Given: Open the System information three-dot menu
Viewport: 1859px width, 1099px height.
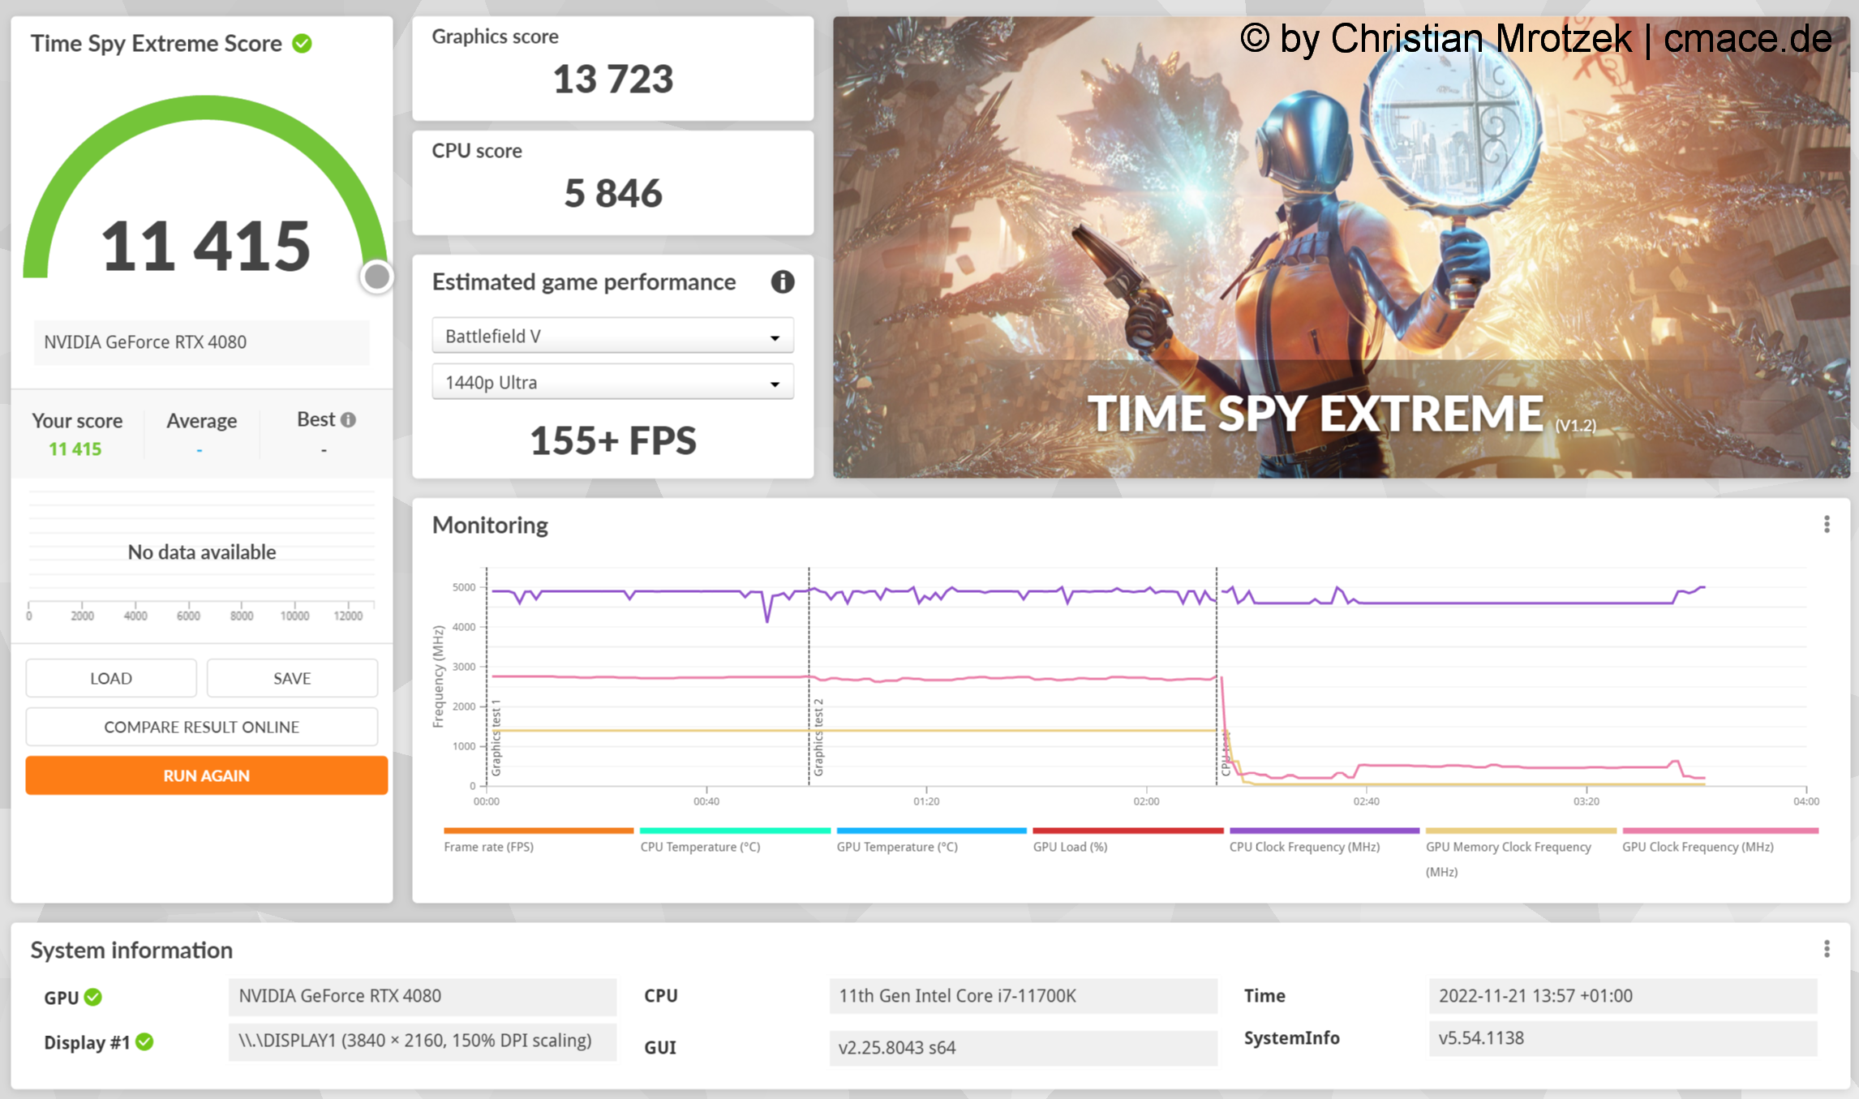Looking at the screenshot, I should pyautogui.click(x=1827, y=949).
